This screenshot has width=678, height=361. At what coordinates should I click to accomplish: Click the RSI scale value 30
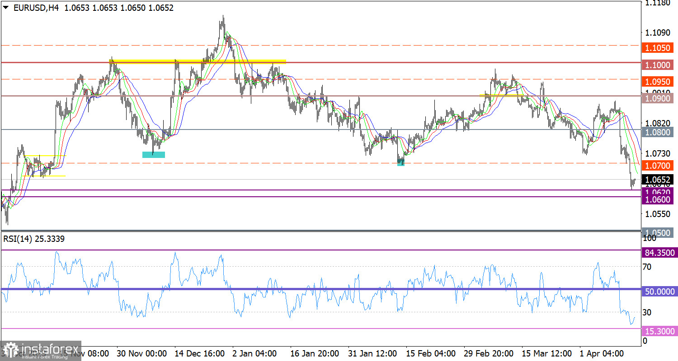pos(647,312)
